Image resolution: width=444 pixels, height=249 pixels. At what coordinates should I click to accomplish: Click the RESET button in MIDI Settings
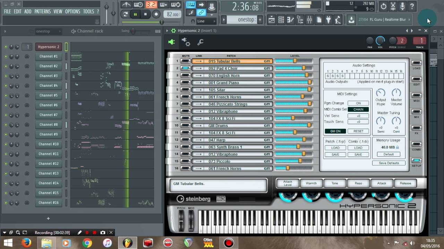[x=358, y=131]
